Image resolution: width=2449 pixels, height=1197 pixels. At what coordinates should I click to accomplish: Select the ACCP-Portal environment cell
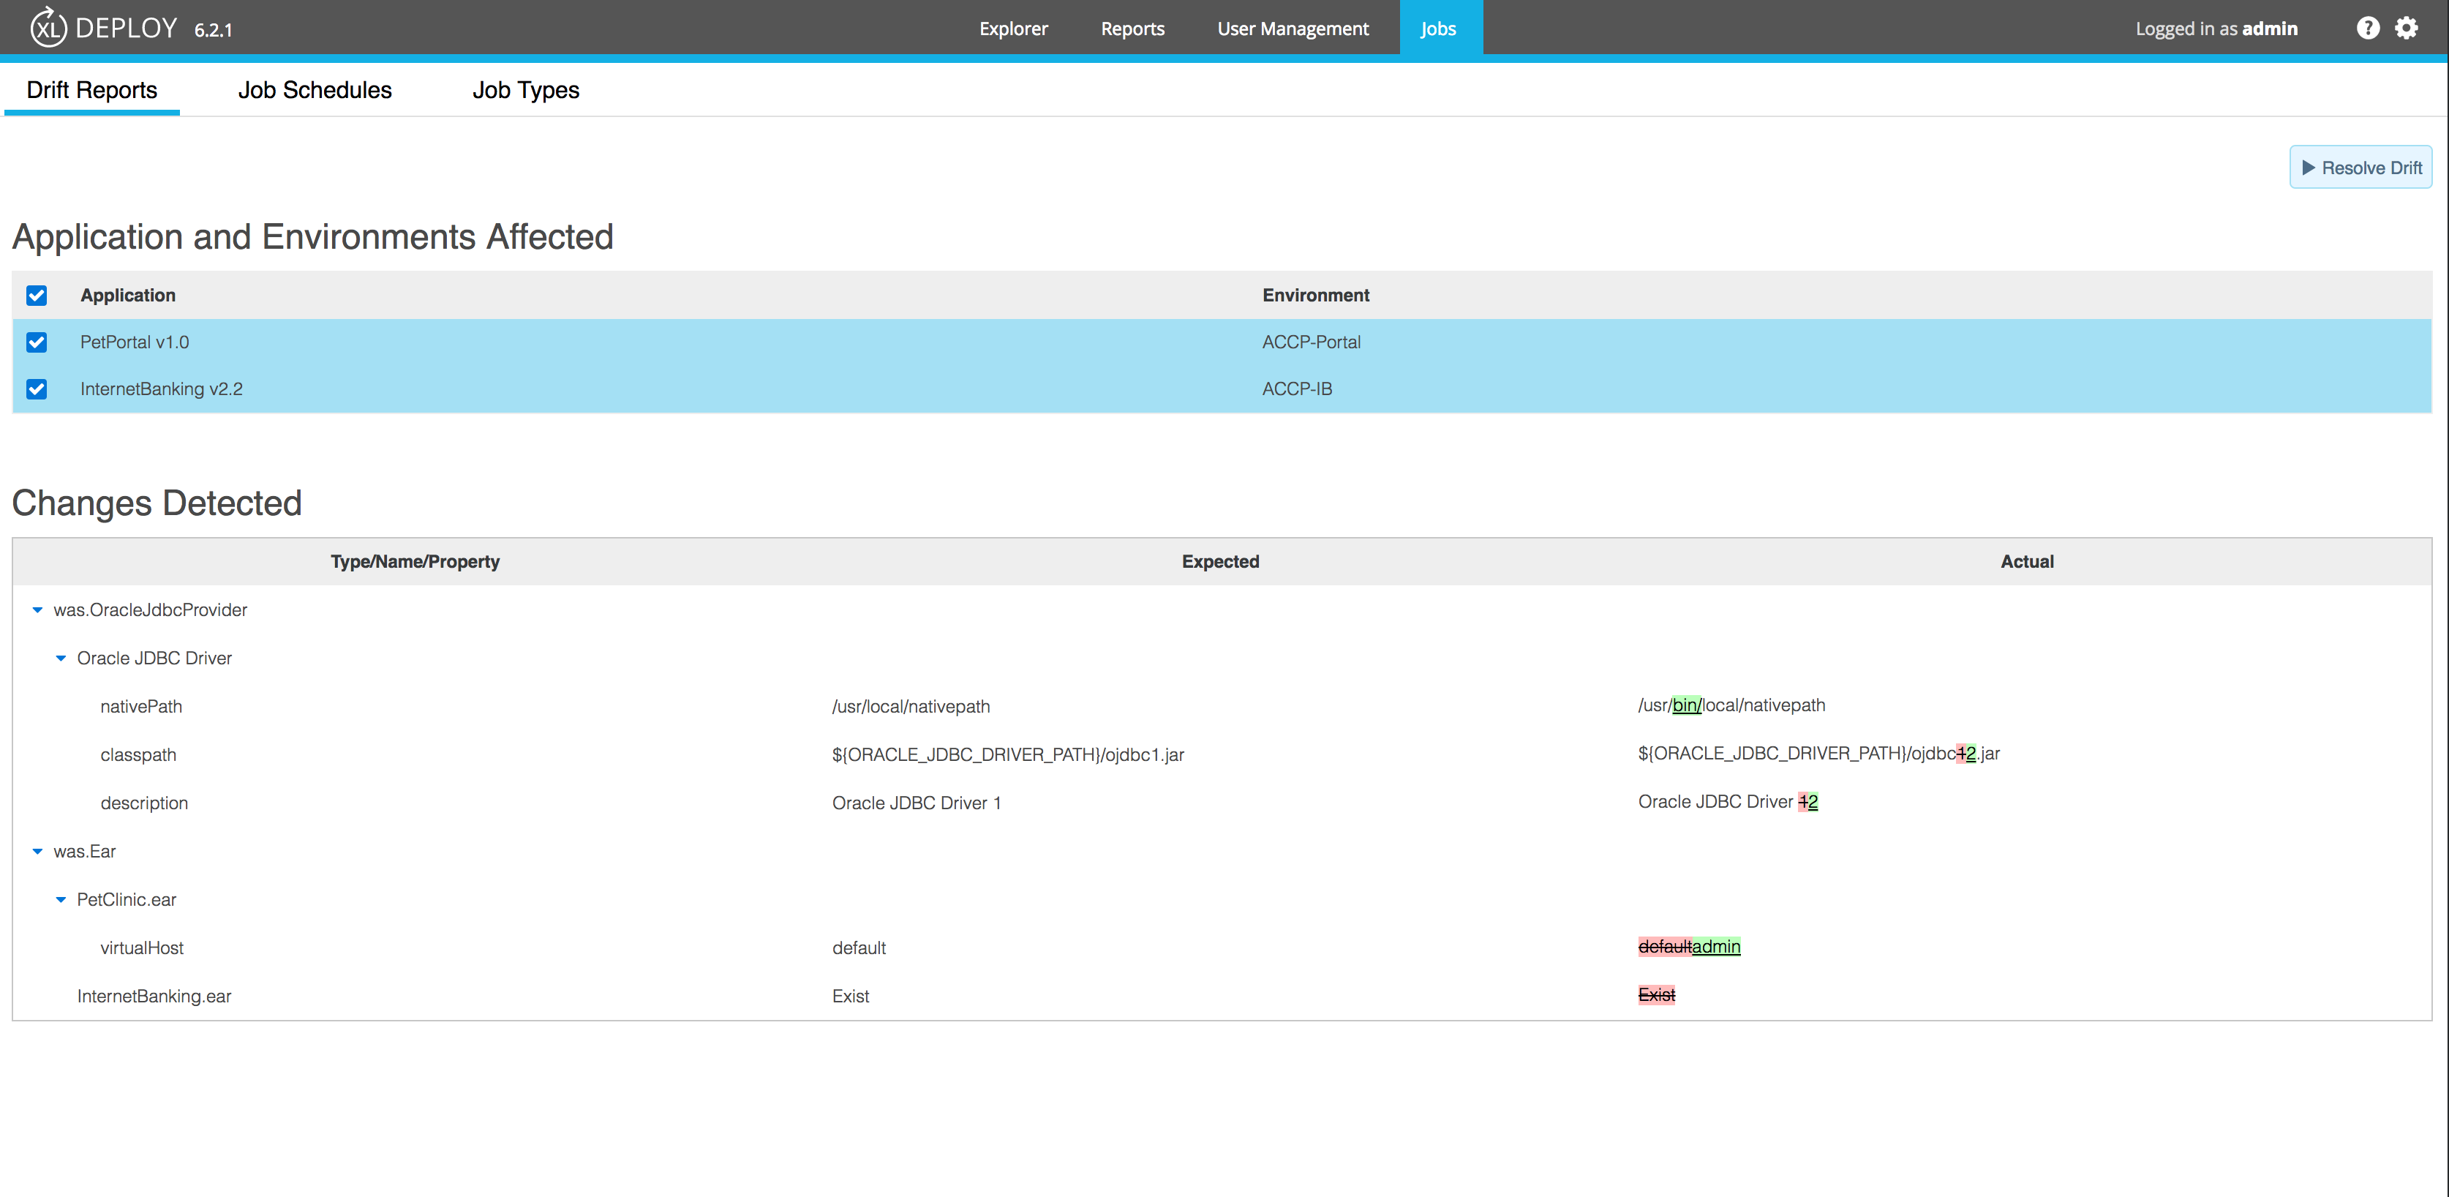pyautogui.click(x=1311, y=342)
